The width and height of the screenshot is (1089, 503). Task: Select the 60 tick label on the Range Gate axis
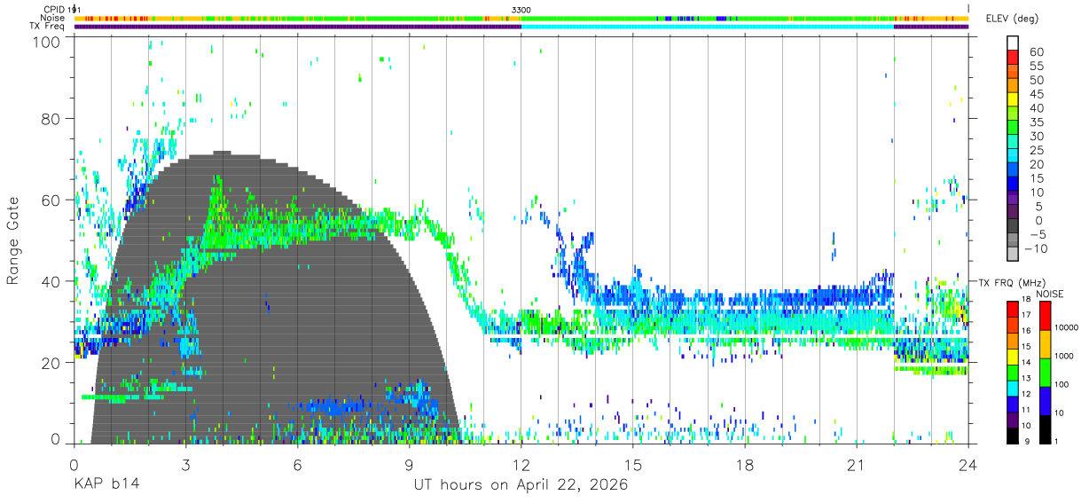click(x=51, y=200)
